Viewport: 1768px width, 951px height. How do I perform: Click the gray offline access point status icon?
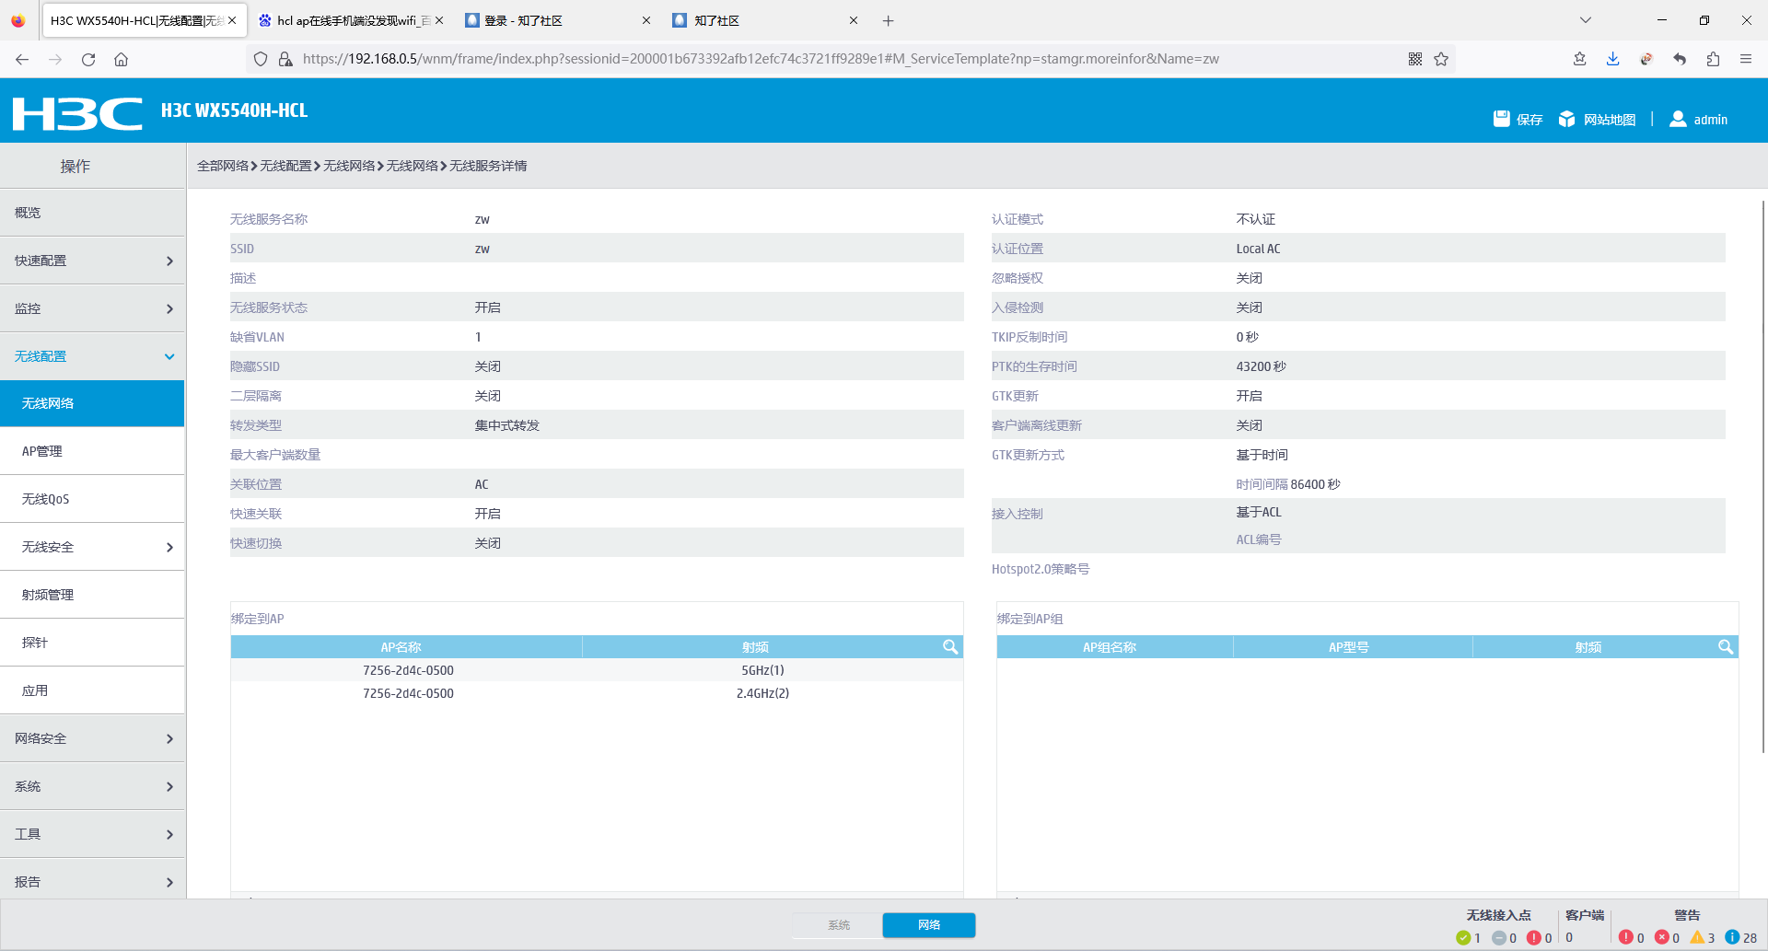pyautogui.click(x=1499, y=938)
